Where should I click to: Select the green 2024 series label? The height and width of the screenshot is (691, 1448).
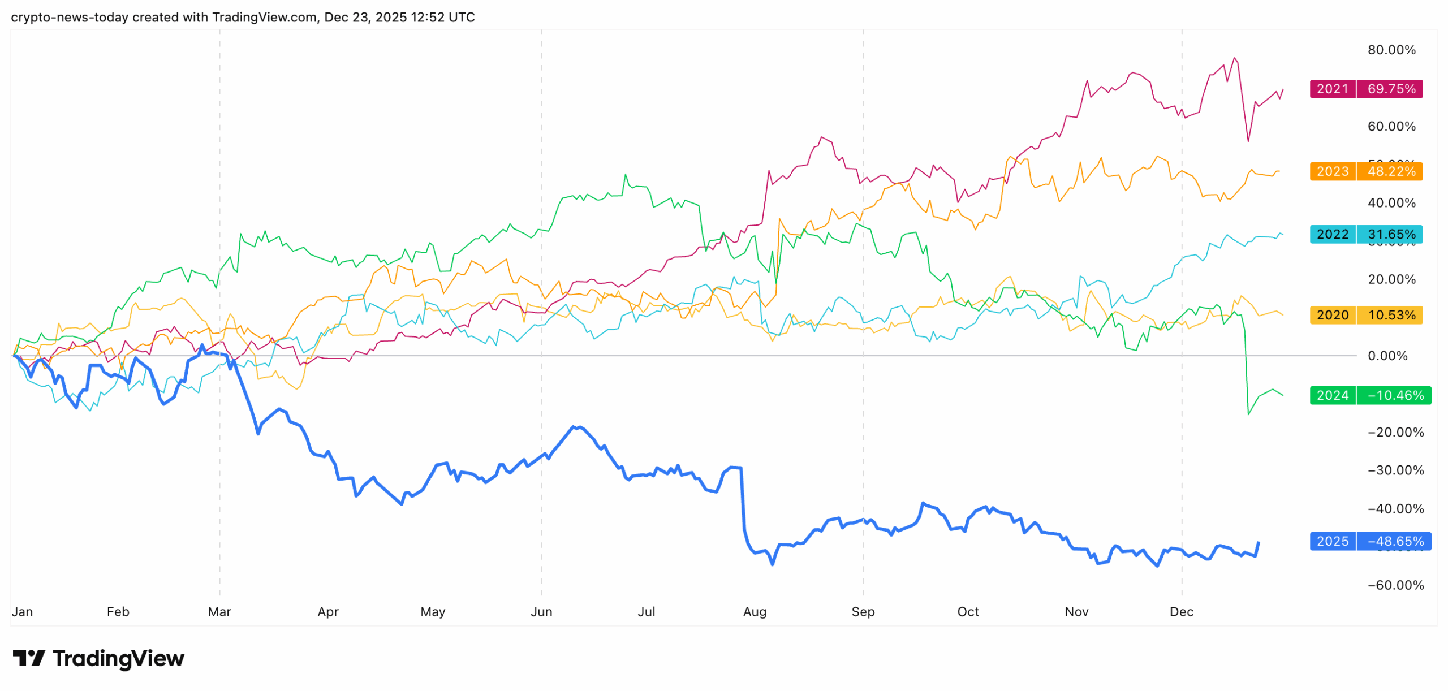coord(1332,395)
